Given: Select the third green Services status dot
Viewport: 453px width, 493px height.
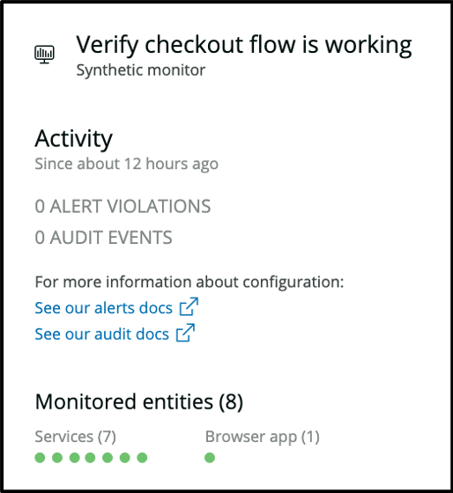Looking at the screenshot, I should 74,458.
